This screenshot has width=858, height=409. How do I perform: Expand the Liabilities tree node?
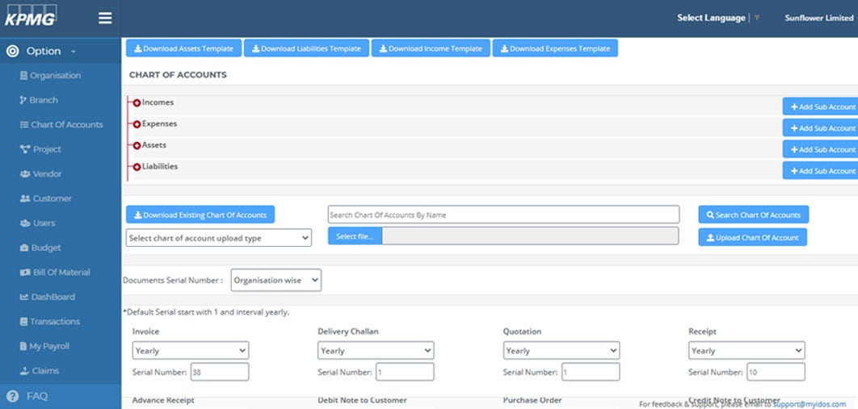[137, 167]
